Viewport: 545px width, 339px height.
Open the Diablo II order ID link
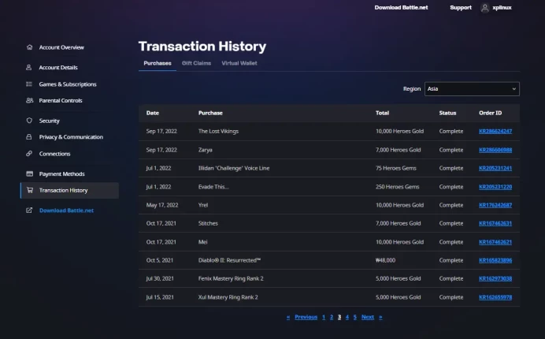[495, 260]
